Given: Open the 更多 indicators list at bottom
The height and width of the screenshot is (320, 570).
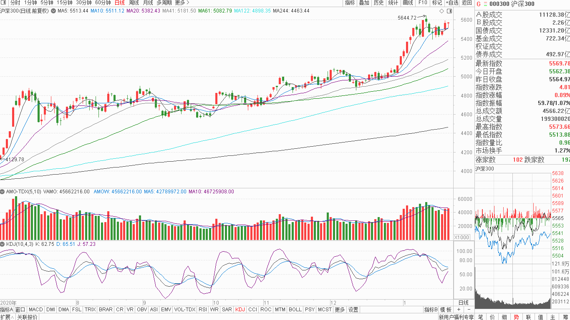Looking at the screenshot, I should tap(340, 310).
